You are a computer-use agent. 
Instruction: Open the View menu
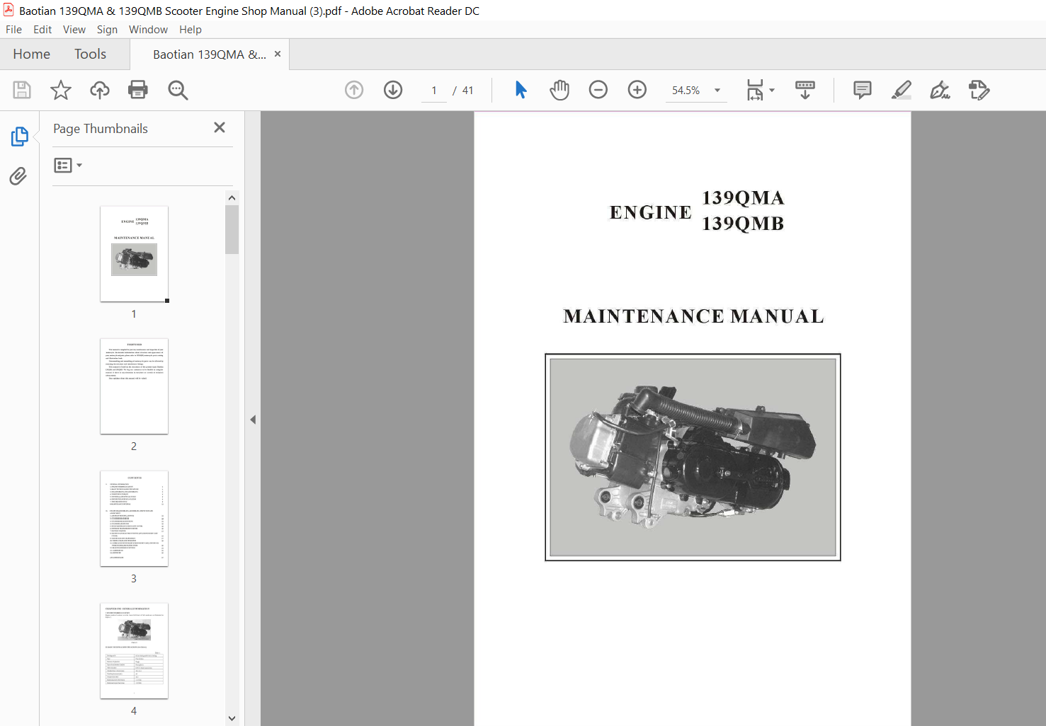coord(74,30)
